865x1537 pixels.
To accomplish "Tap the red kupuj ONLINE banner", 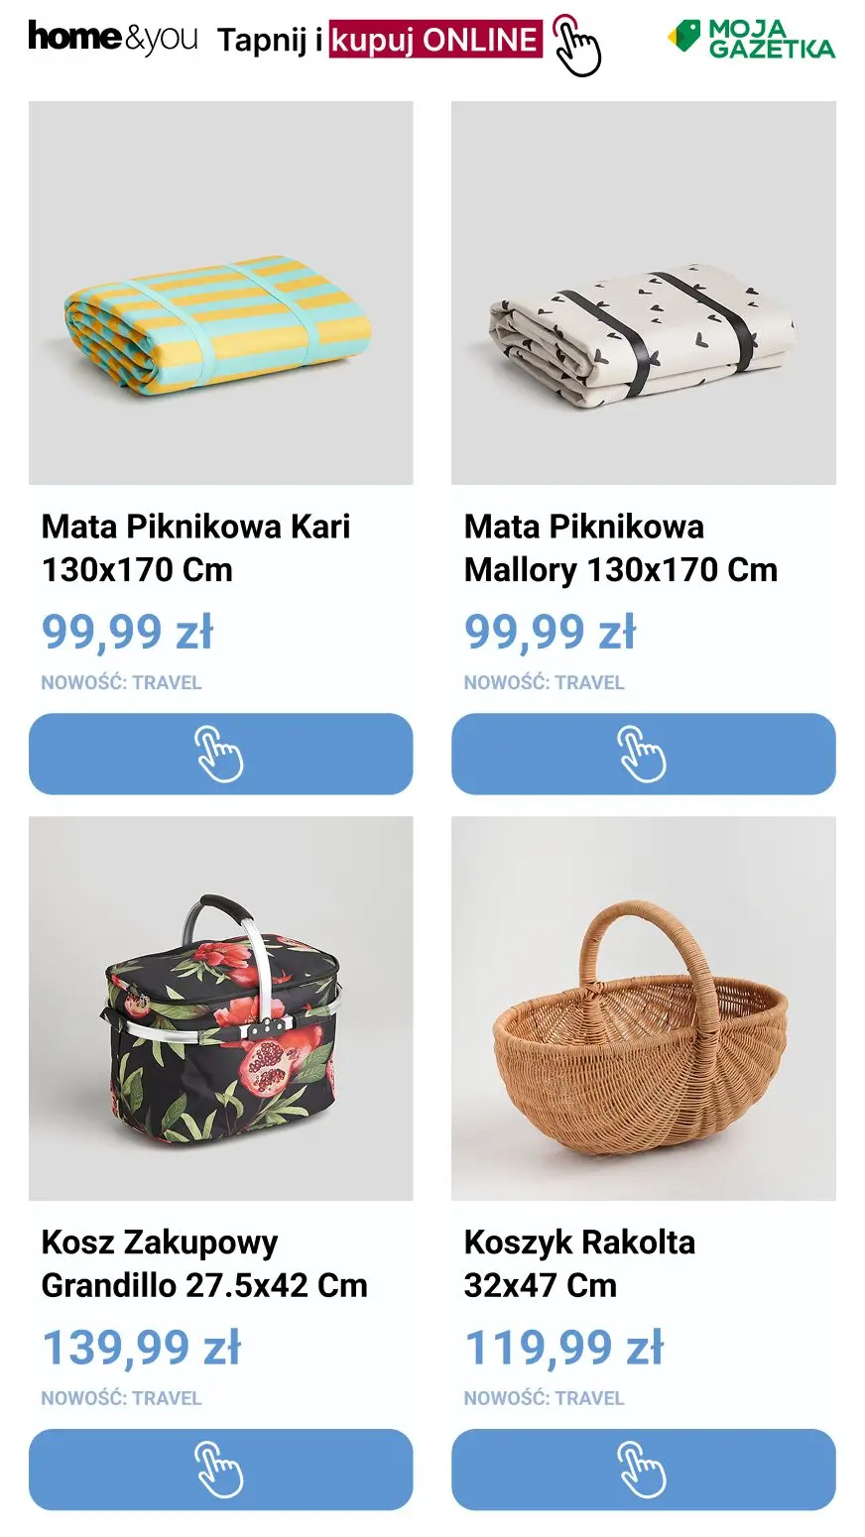I will pos(435,40).
